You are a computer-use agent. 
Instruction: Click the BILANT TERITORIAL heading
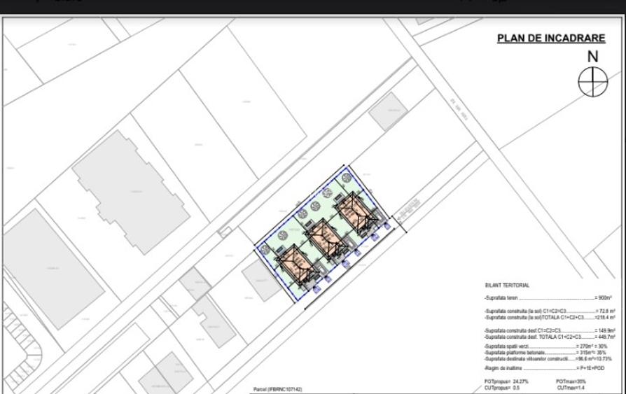(x=507, y=286)
